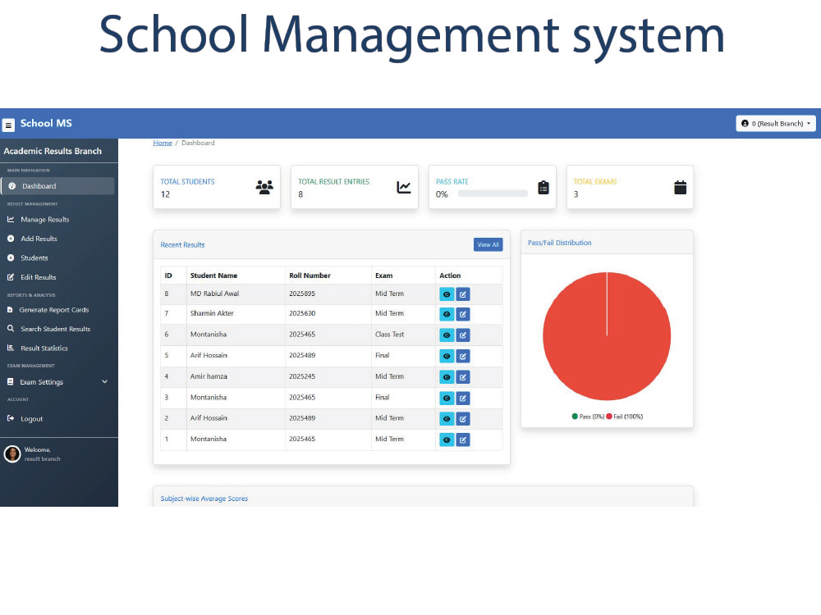Click the Dashboard gauge icon in sidebar
Image resolution: width=821 pixels, height=615 pixels.
(12, 186)
